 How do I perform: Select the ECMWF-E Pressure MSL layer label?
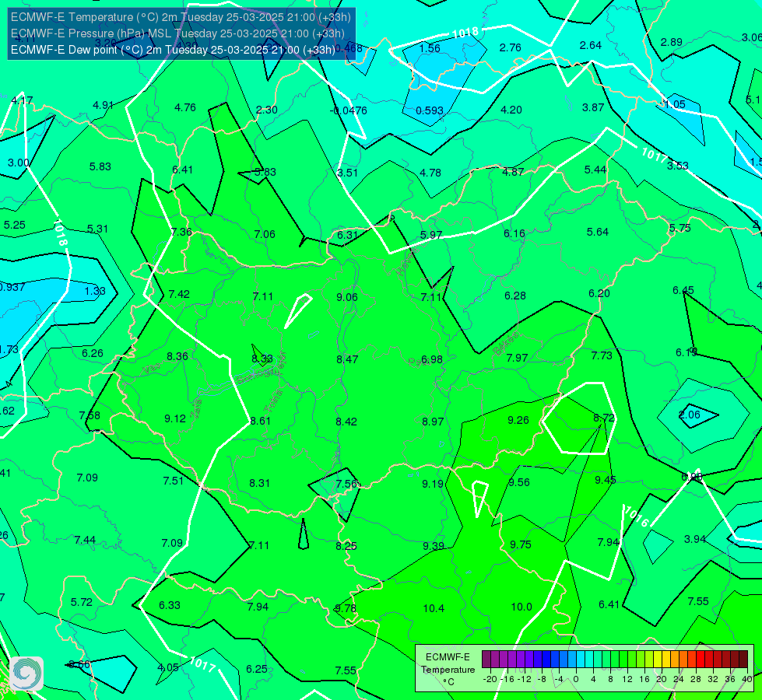point(178,33)
